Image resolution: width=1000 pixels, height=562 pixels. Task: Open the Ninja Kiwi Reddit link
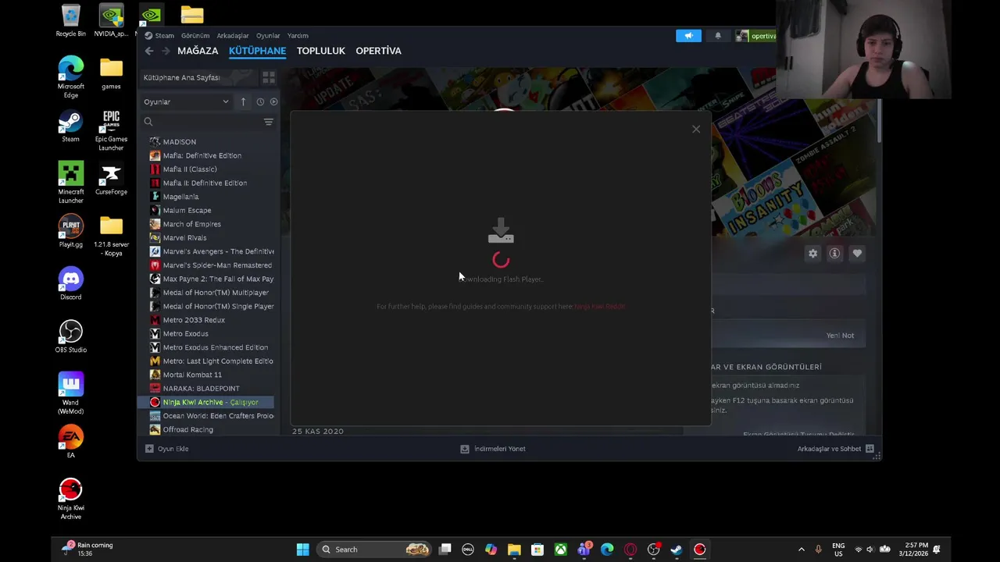click(x=599, y=307)
